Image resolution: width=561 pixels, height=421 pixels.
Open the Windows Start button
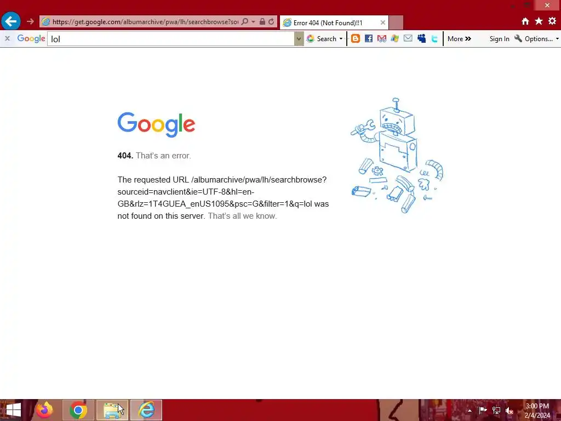(14, 410)
